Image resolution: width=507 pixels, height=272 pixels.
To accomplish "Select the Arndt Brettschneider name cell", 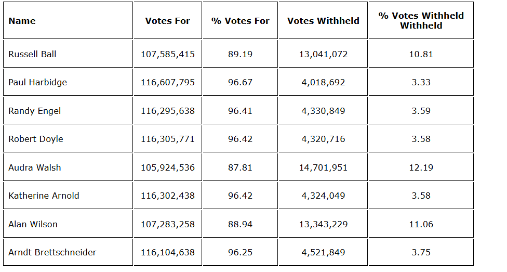I will tap(52, 252).
